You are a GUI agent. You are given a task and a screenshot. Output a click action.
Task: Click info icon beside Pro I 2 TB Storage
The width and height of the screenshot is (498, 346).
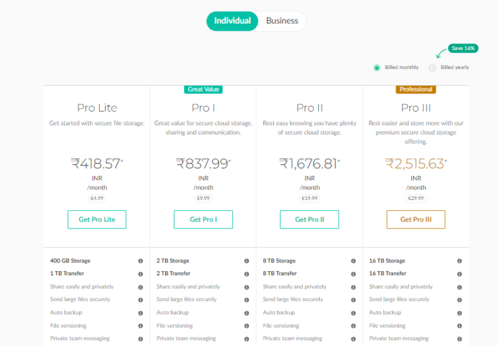(x=246, y=261)
